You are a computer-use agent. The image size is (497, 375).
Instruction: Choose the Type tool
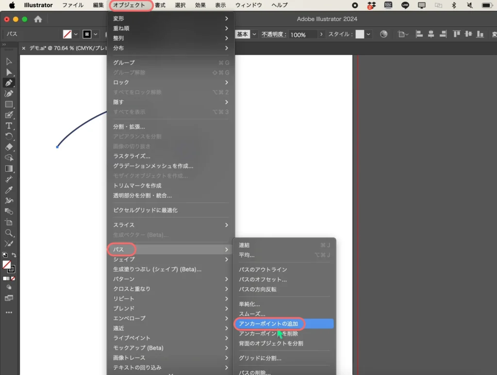9,126
